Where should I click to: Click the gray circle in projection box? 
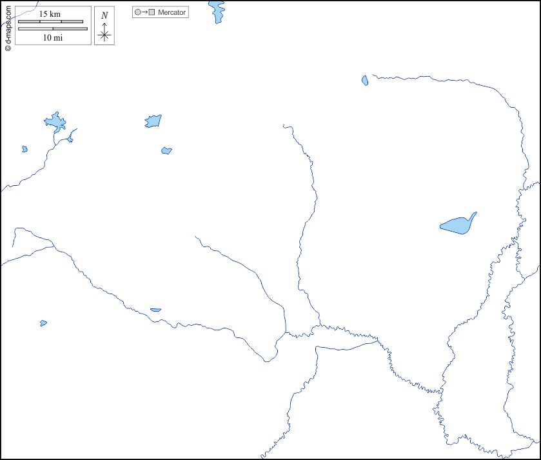137,12
